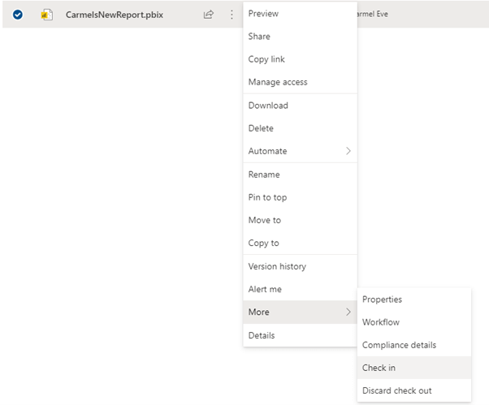Screen dimensions: 489x405
Task: Open Version history for the file
Action: [277, 266]
